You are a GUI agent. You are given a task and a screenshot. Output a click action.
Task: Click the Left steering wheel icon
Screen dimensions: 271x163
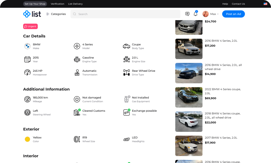tap(27, 113)
